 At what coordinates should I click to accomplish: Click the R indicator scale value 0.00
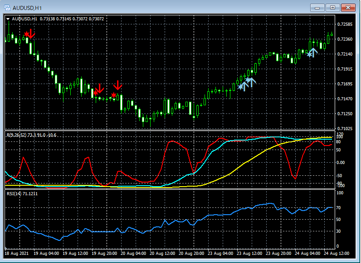(341, 163)
